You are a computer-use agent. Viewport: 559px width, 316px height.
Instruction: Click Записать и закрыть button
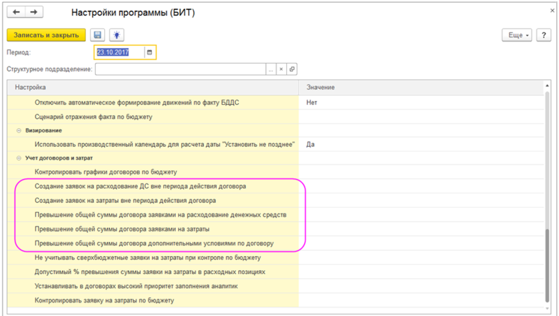click(46, 35)
